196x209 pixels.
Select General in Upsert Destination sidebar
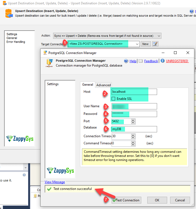[x=12, y=38]
